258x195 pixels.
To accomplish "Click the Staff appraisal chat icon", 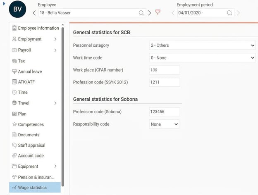I will 14,145.
